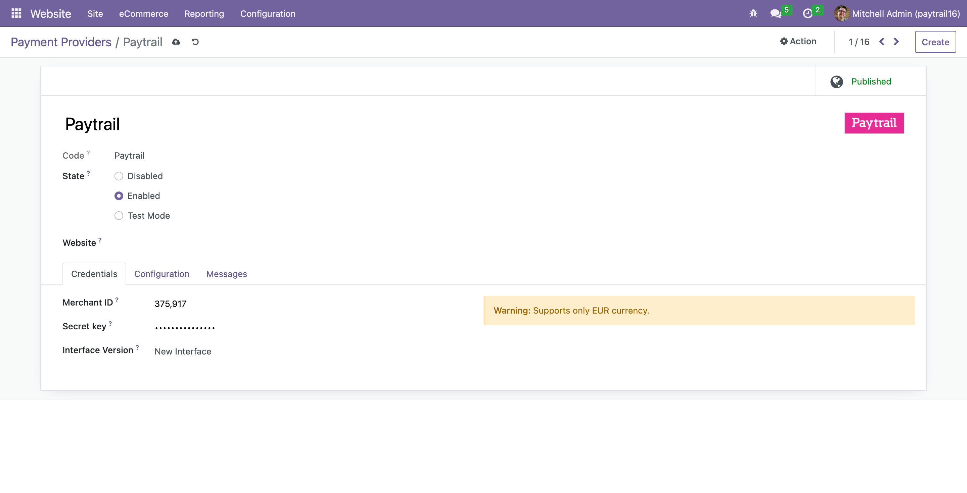Go to previous record arrow
The height and width of the screenshot is (493, 967).
882,42
